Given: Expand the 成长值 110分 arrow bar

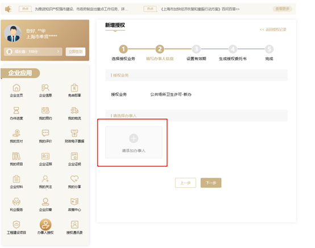Looking at the screenshot, I should [33, 52].
